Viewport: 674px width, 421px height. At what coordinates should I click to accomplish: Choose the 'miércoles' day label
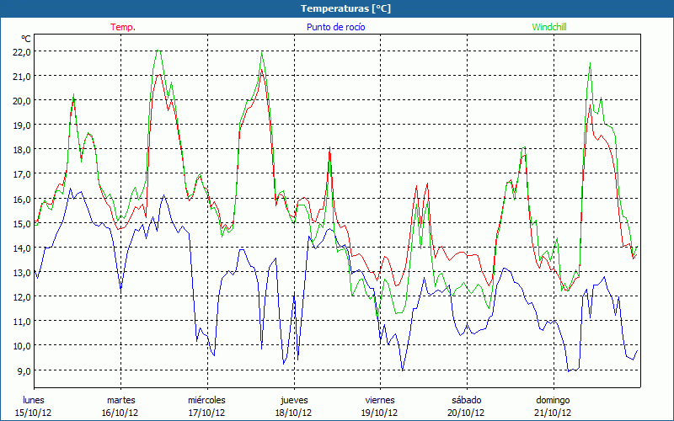tap(206, 400)
